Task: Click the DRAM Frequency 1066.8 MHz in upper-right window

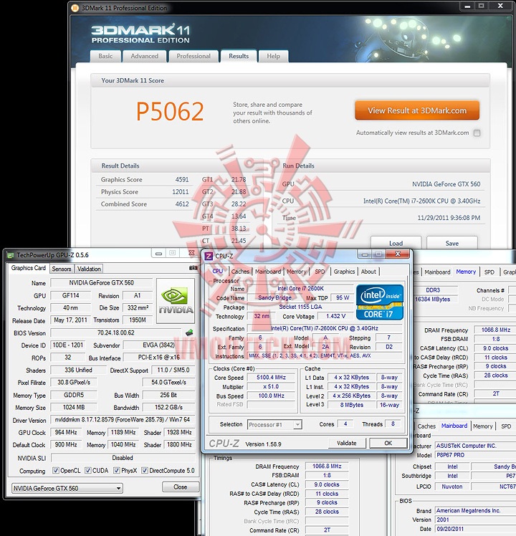Action: (x=495, y=330)
